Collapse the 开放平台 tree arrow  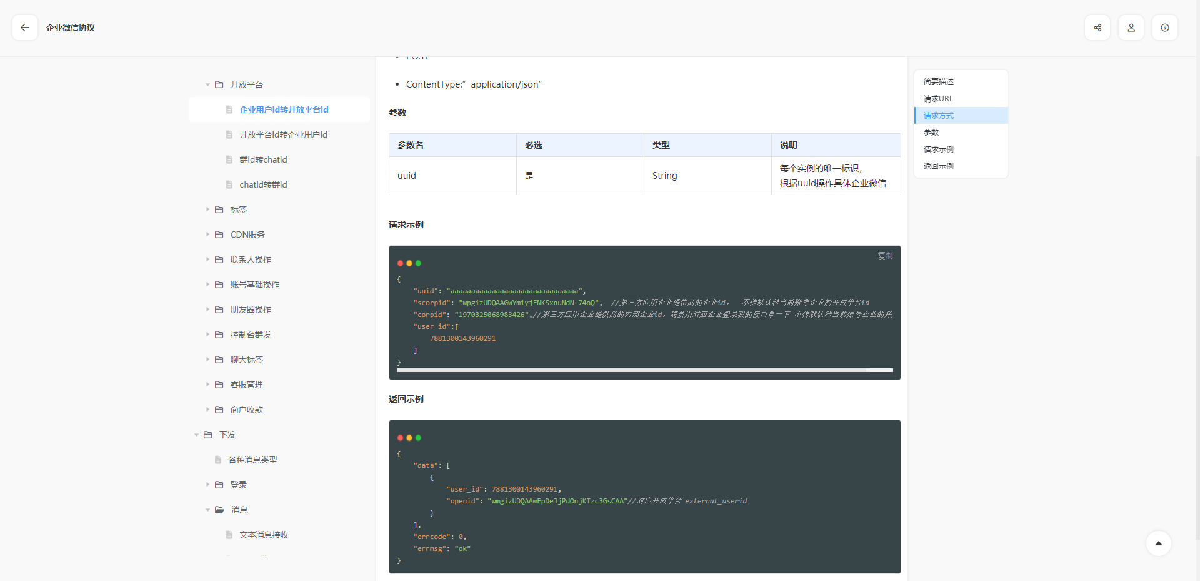(x=207, y=84)
